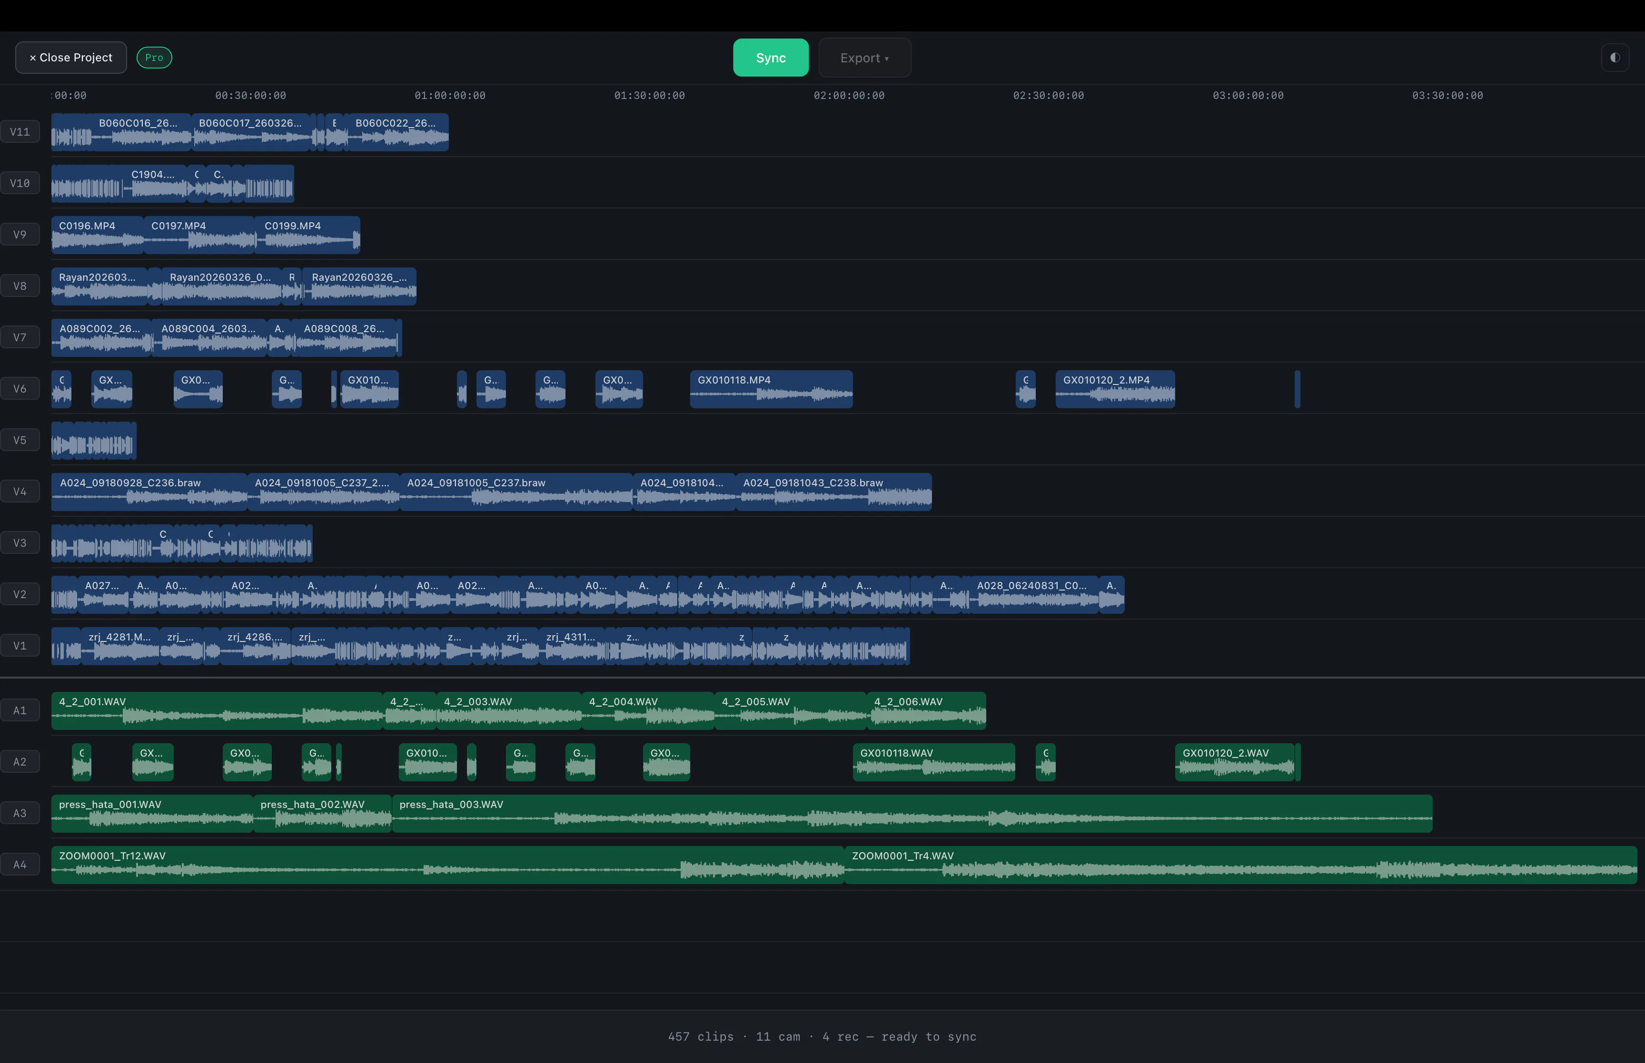Select clip Rayan20260326_0 on V8
Image resolution: width=1645 pixels, height=1063 pixels.
point(222,286)
